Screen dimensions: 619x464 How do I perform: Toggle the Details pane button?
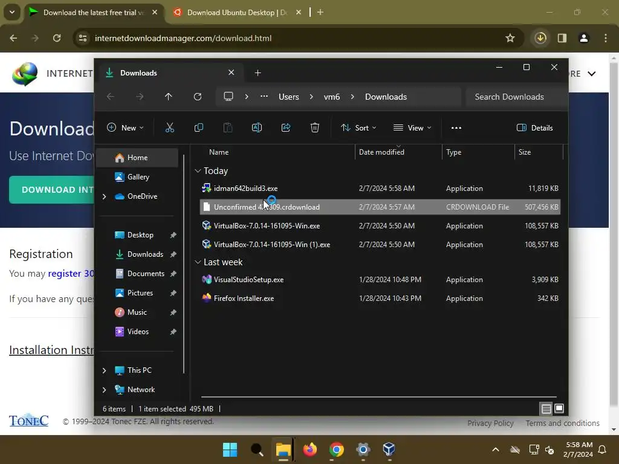pyautogui.click(x=534, y=127)
